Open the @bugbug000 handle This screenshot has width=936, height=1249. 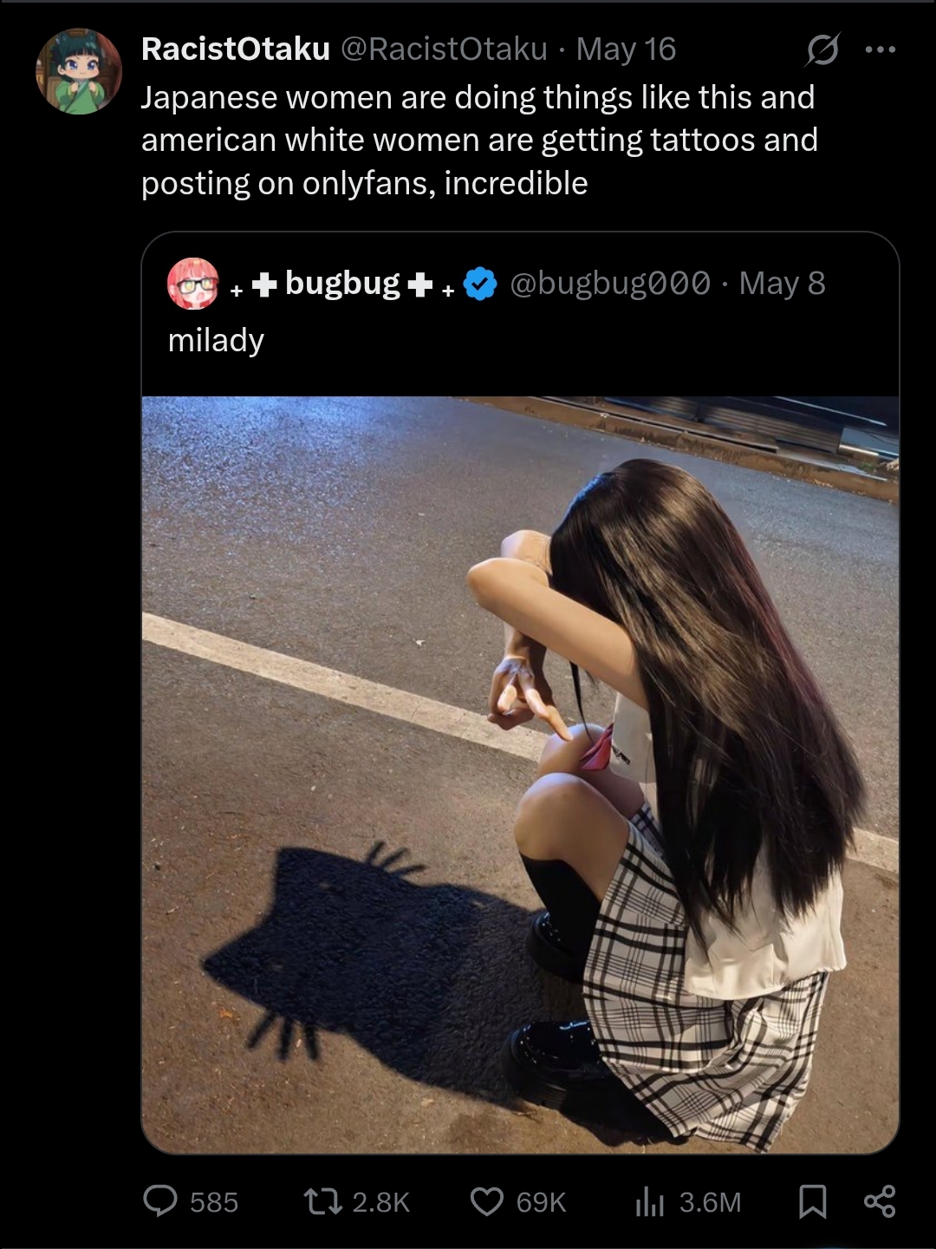pyautogui.click(x=610, y=284)
